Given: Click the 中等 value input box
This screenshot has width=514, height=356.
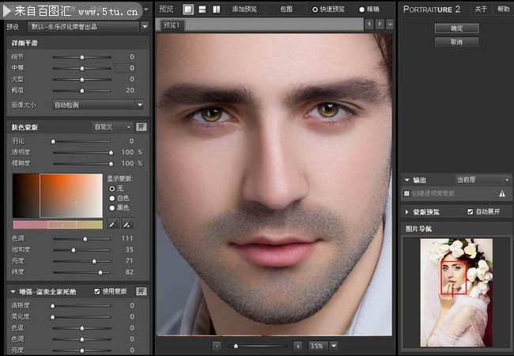Looking at the screenshot, I should click(125, 68).
